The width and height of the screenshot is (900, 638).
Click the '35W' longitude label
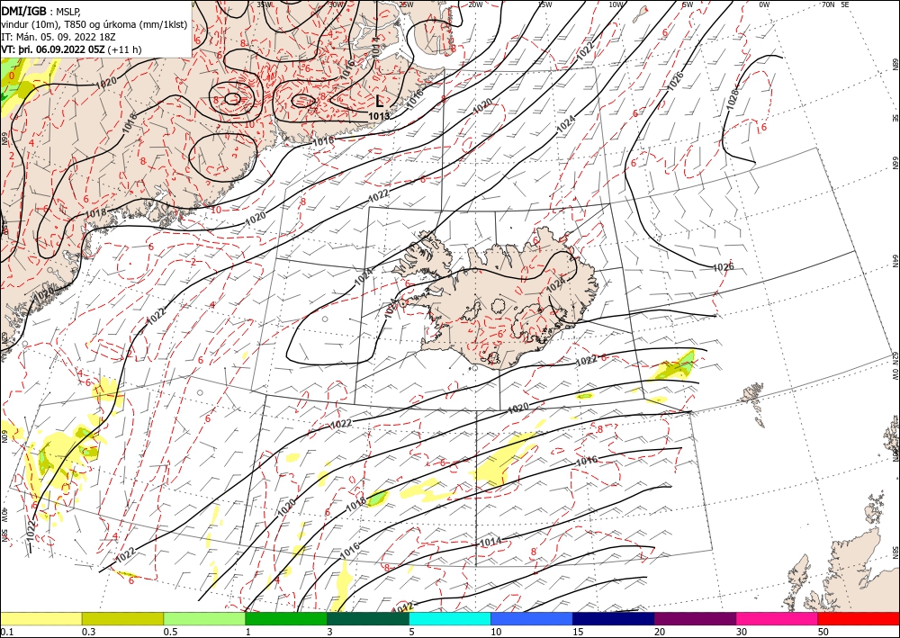coord(265,4)
